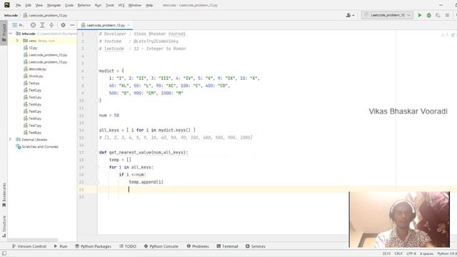This screenshot has height=257, width=457.
Task: Open the Edit menu
Action: (x=28, y=5)
